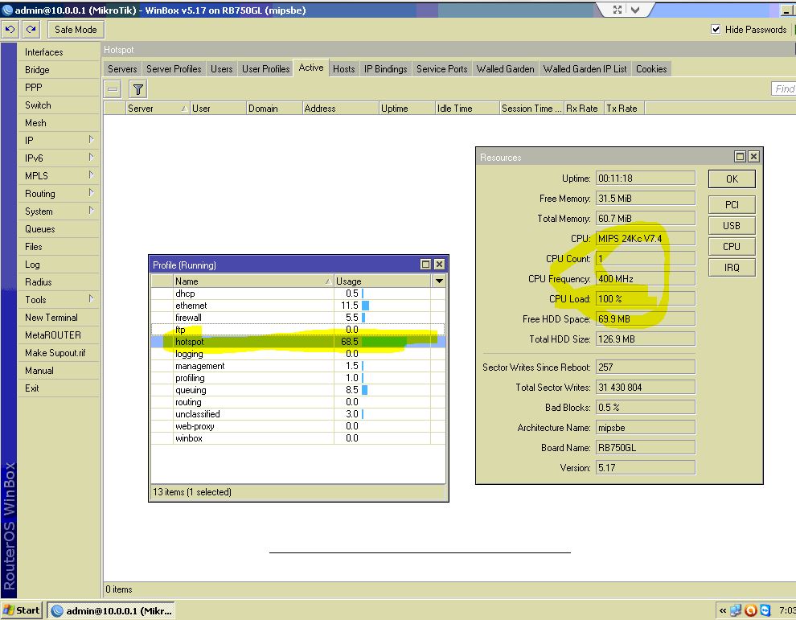Open the filter funnel icon in Hotspot
This screenshot has width=796, height=620.
137,89
